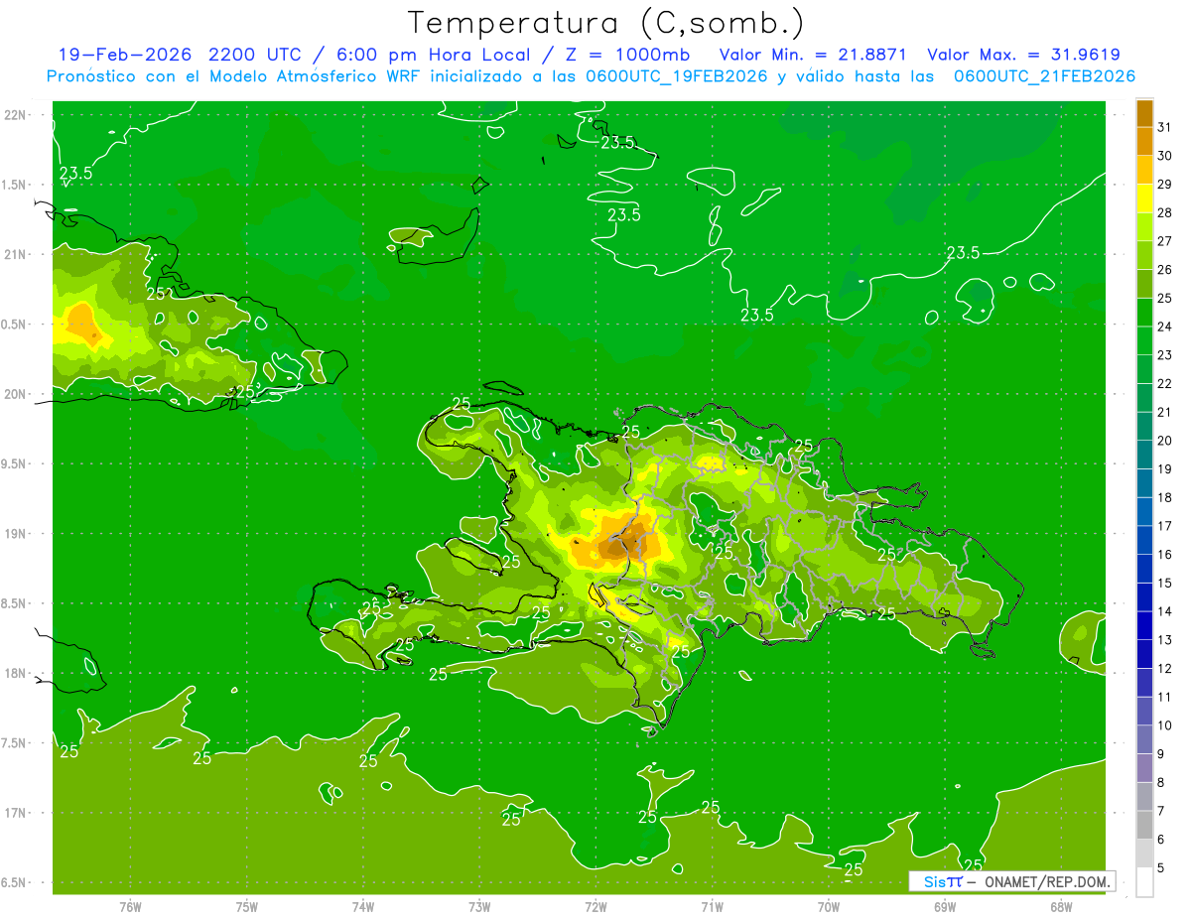Click "6:00 pm Hora Local" in the header

coord(435,55)
